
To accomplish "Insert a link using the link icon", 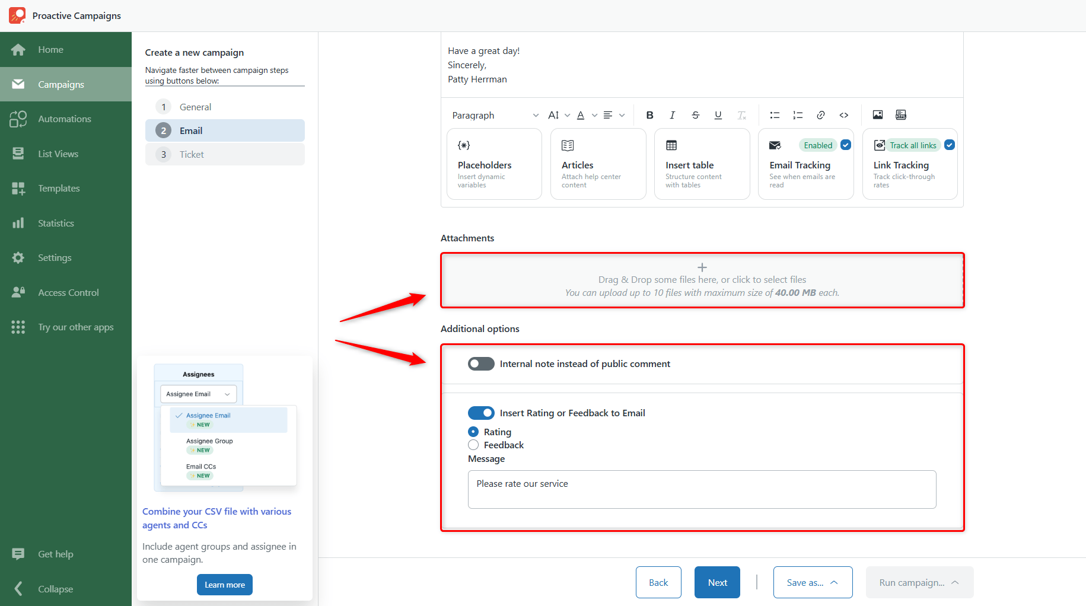I will click(x=821, y=115).
